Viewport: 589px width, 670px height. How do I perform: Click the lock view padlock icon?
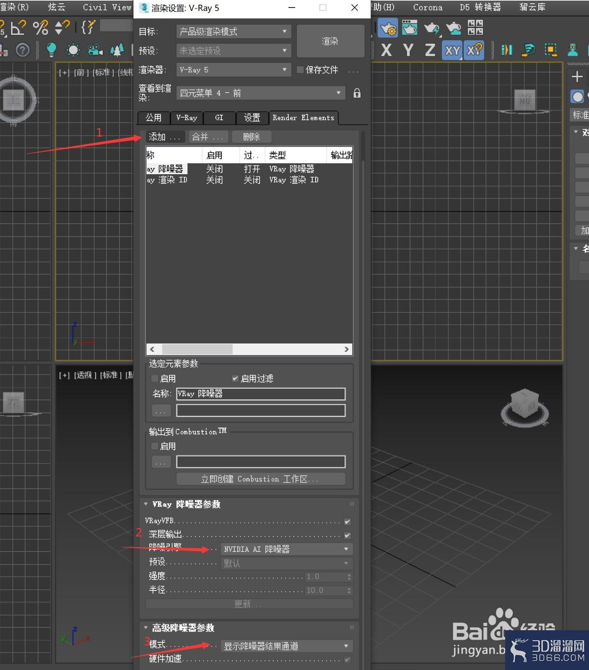[357, 93]
